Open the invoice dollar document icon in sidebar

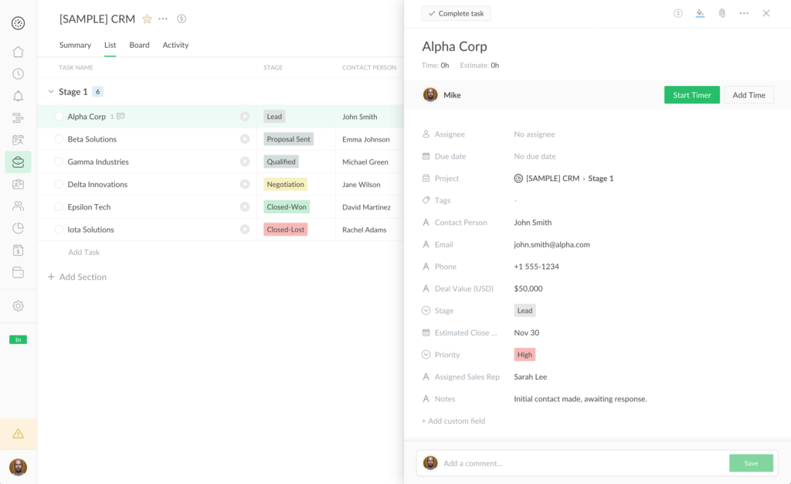click(19, 250)
